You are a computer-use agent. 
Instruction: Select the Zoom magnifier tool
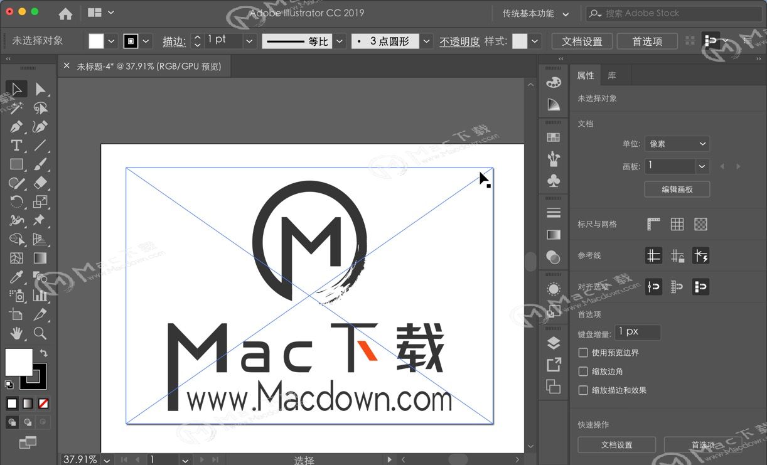tap(40, 333)
